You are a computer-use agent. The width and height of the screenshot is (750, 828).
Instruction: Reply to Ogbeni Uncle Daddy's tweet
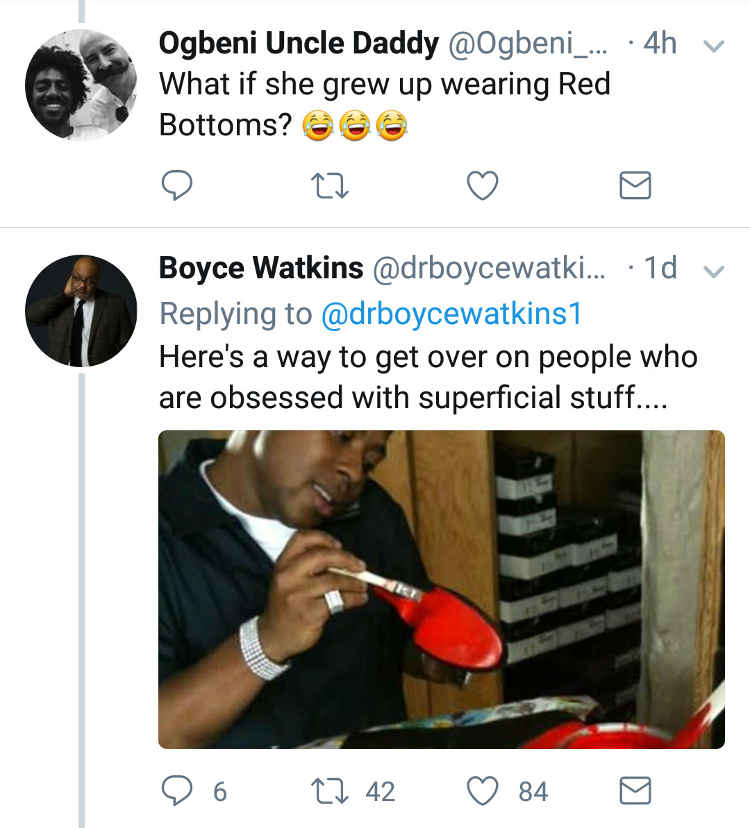(x=176, y=185)
